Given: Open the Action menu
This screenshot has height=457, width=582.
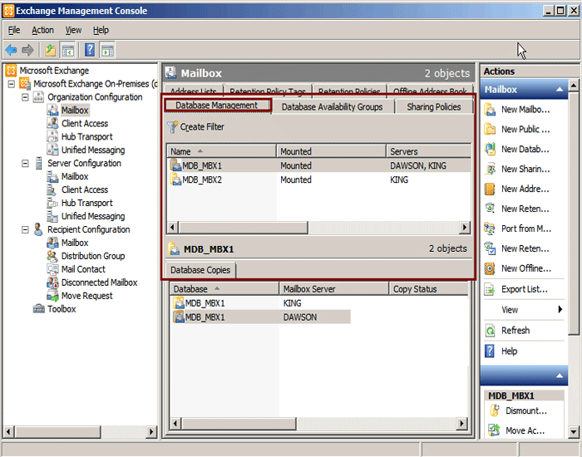Looking at the screenshot, I should pyautogui.click(x=42, y=30).
